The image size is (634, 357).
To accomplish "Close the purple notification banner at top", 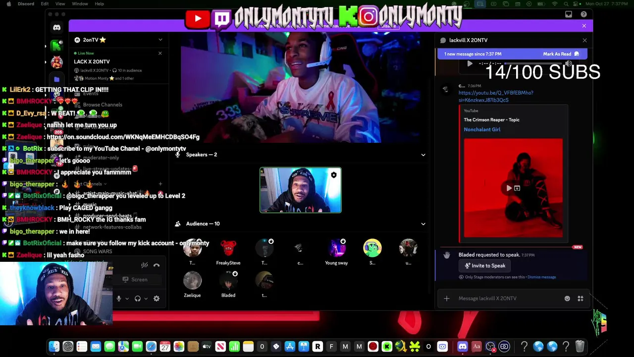I will (x=584, y=26).
